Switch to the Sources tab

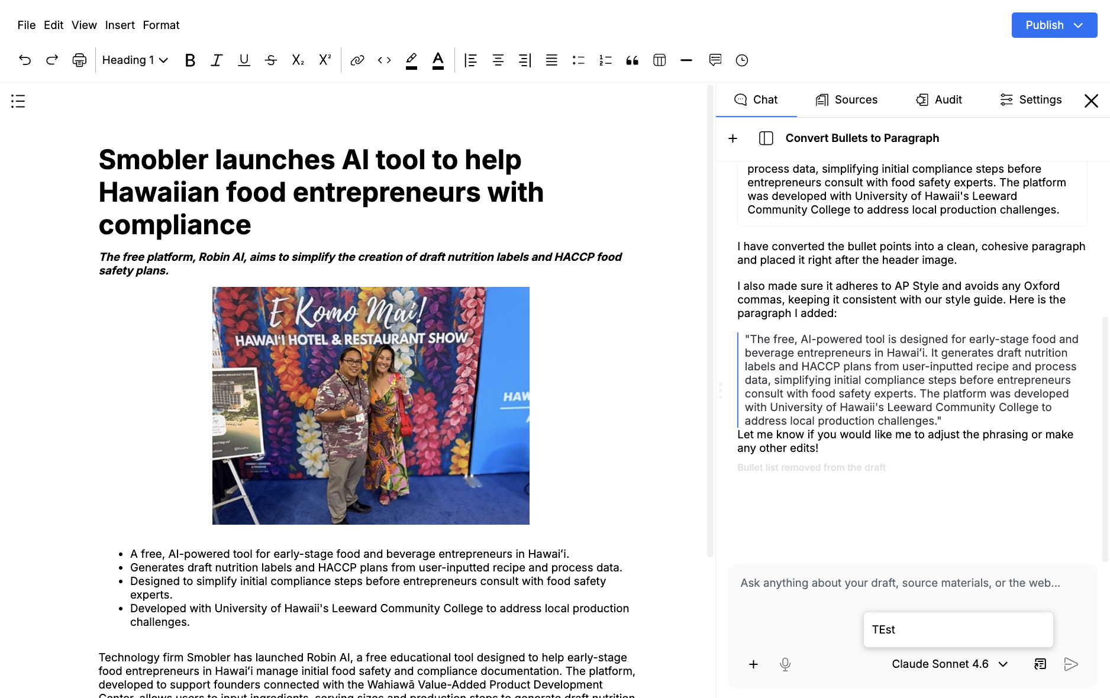(x=847, y=99)
